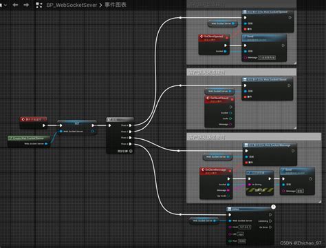Edit the URI field on Listen node

(x=240, y=234)
